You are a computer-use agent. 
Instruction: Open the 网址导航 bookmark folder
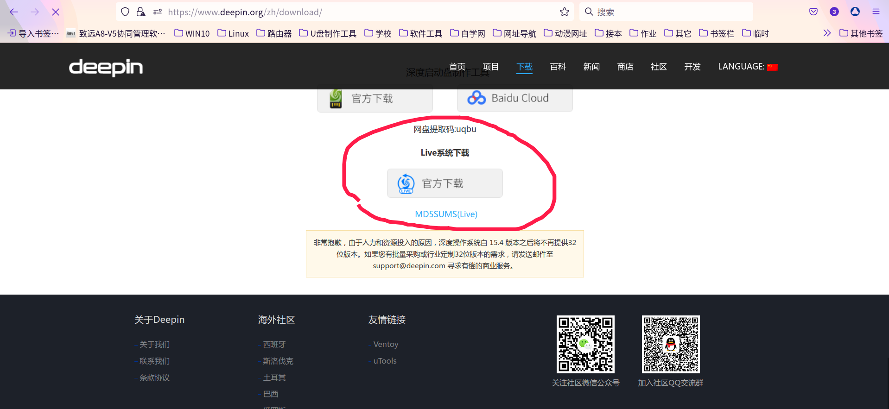[x=514, y=33]
